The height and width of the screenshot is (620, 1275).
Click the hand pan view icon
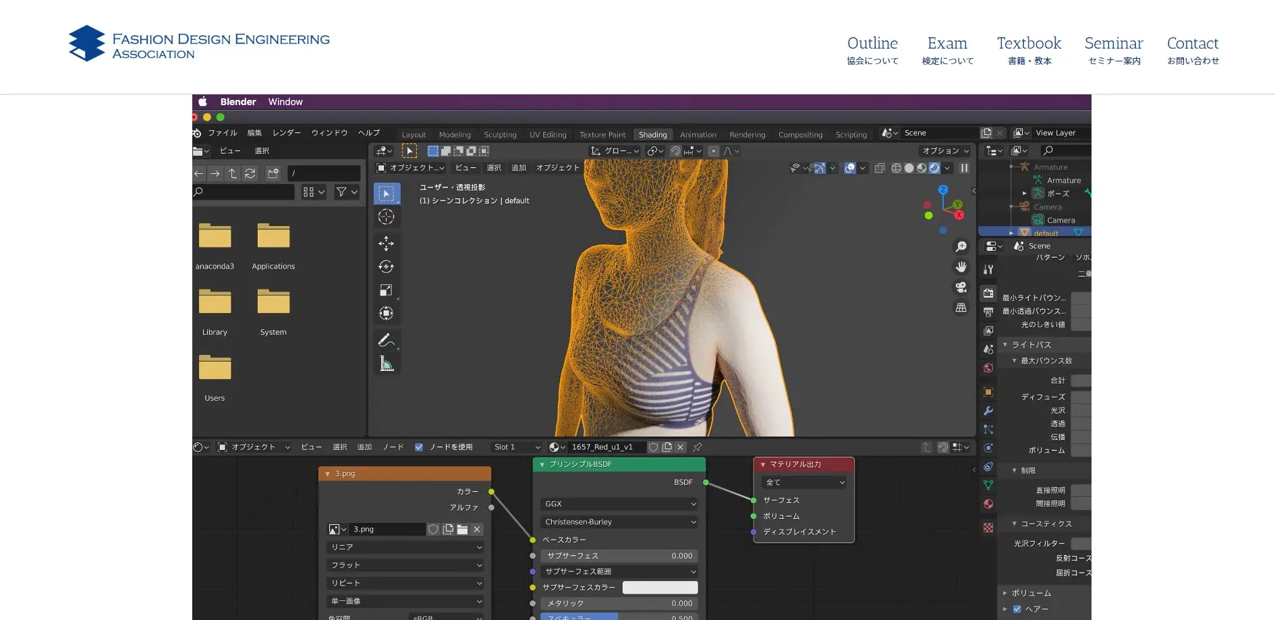(x=961, y=267)
